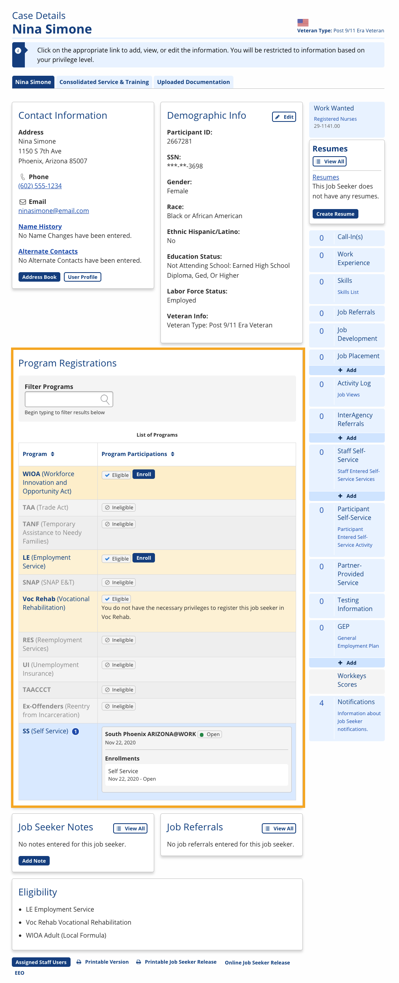This screenshot has width=399, height=983.
Task: Edit Demographic Info
Action: click(284, 117)
